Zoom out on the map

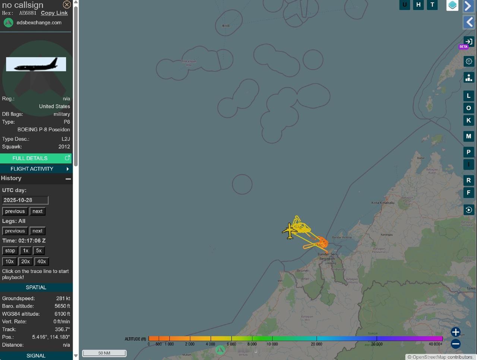point(455,344)
